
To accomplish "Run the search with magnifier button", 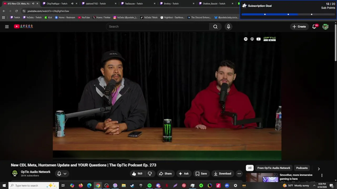I will point(215,27).
